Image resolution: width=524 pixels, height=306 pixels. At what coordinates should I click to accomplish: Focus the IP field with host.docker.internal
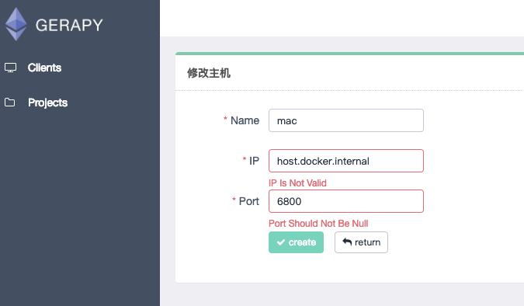[346, 161]
